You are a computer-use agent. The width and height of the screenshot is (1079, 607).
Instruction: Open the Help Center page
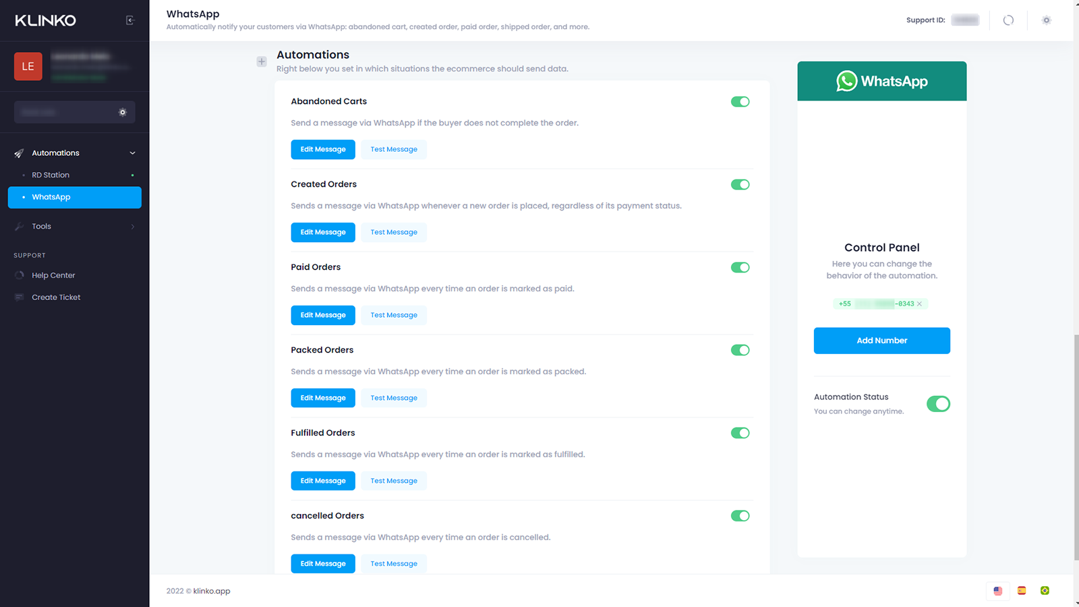(x=53, y=275)
